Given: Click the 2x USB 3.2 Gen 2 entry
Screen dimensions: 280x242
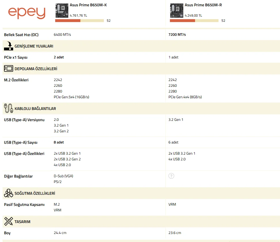Looking at the screenshot, I should [67, 159].
